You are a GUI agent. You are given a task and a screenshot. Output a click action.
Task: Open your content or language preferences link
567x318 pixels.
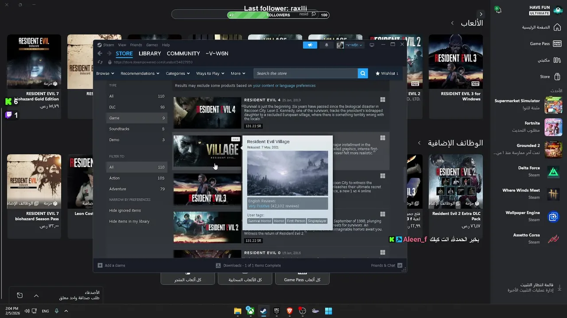(x=284, y=86)
